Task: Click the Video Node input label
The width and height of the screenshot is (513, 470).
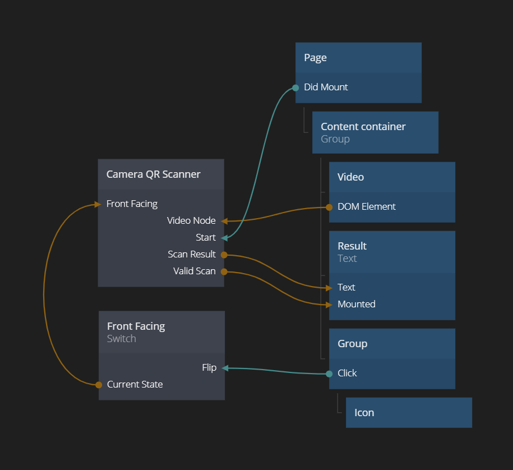Action: coord(191,221)
